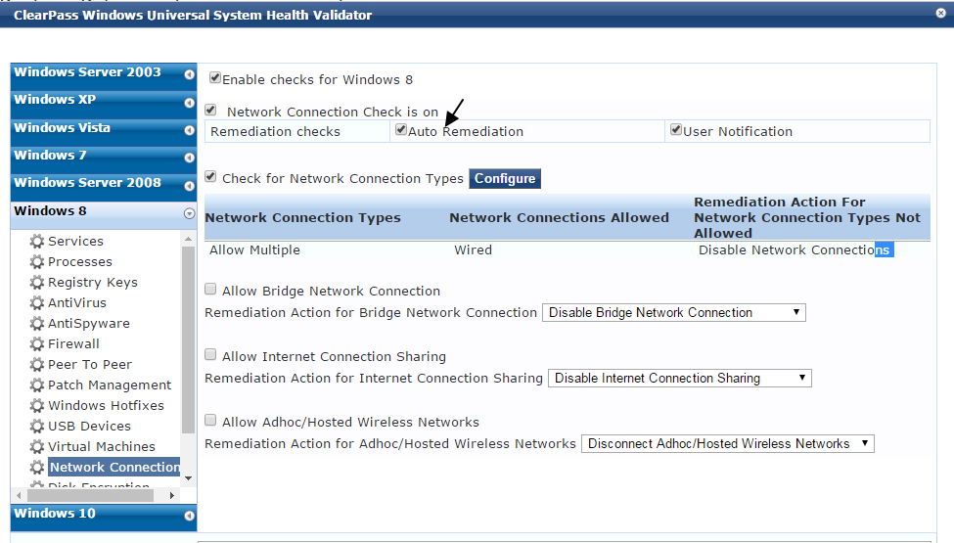Toggle Check for Network Connection Types
Viewport: 954px width, 543px height.
tap(210, 177)
